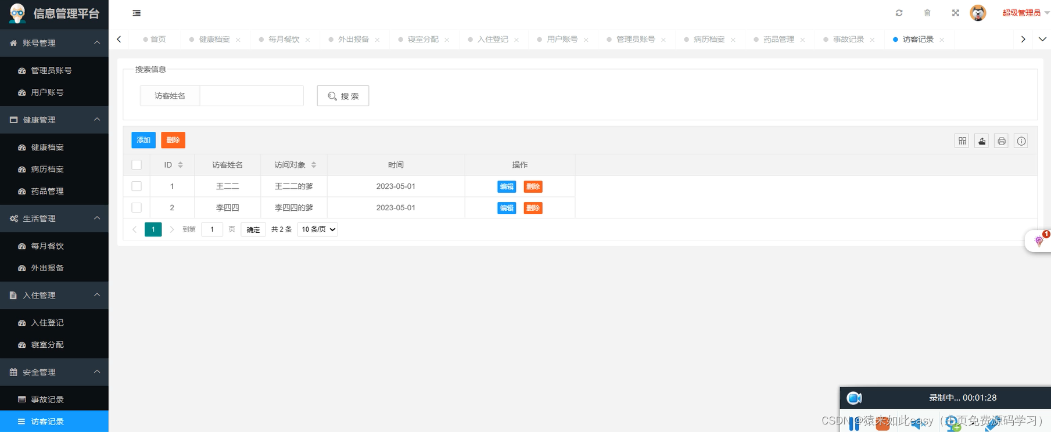Check the checkbox for row 李四四
The height and width of the screenshot is (432, 1051).
pyautogui.click(x=137, y=207)
